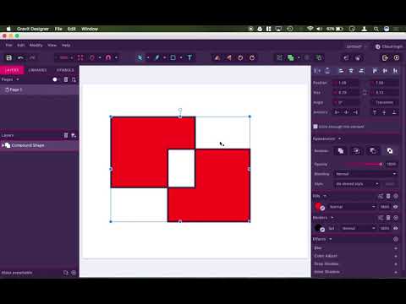
Task: Click the trash icon in Borders section
Action: pos(388,218)
